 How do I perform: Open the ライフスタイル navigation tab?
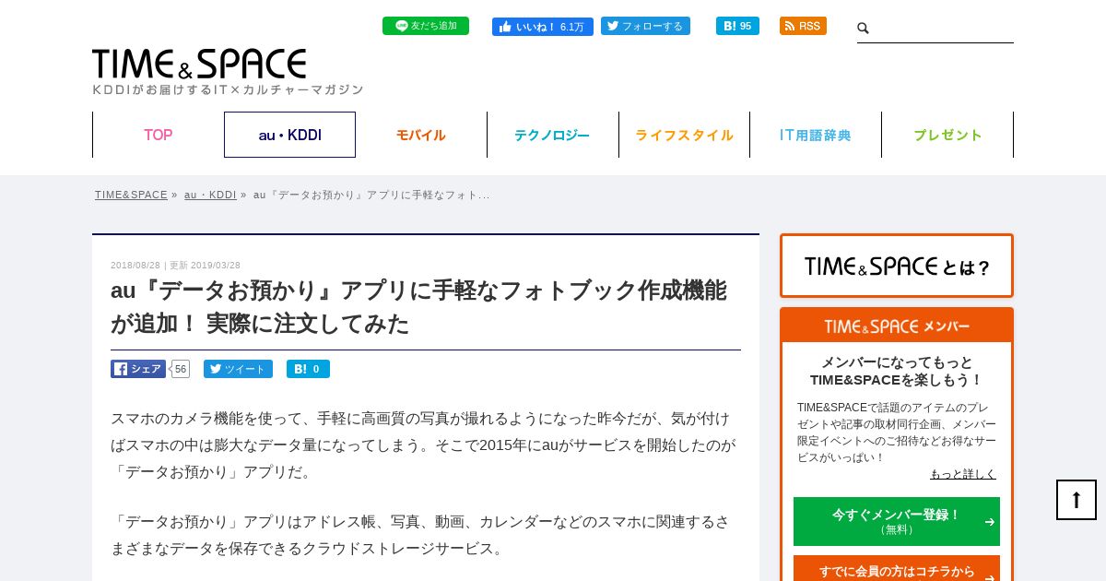[684, 135]
